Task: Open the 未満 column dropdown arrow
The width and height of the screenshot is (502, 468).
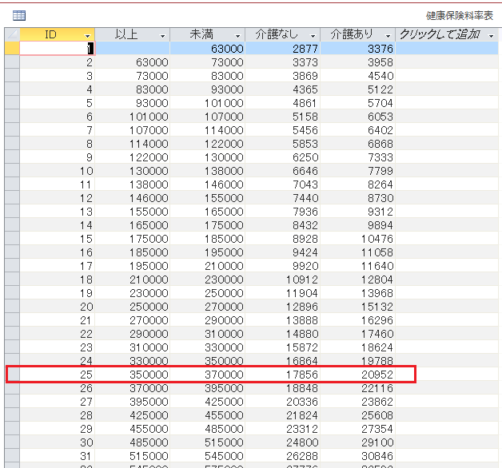Action: [237, 35]
